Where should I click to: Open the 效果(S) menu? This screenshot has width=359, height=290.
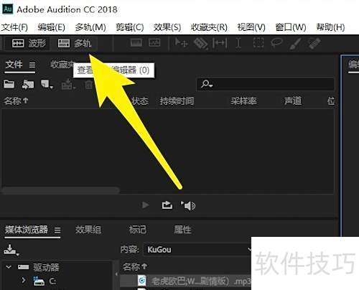167,27
